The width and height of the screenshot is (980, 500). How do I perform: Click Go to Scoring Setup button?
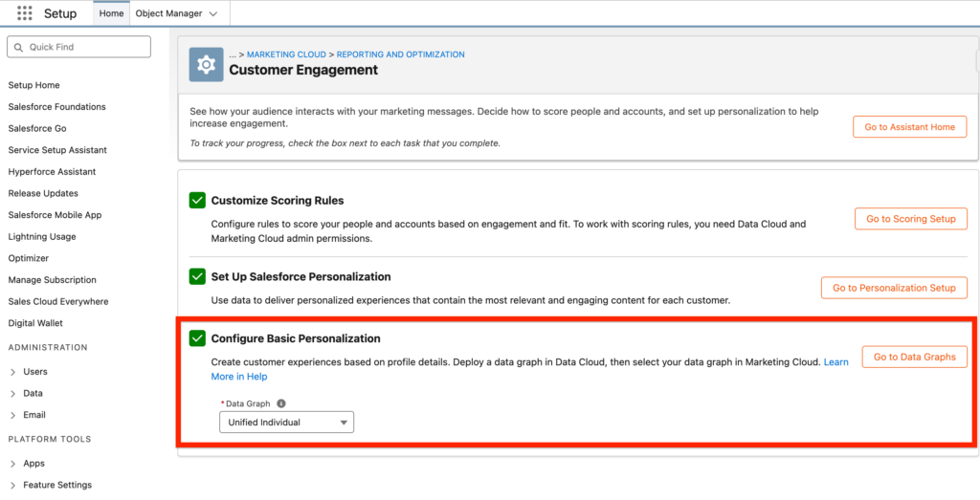tap(910, 219)
